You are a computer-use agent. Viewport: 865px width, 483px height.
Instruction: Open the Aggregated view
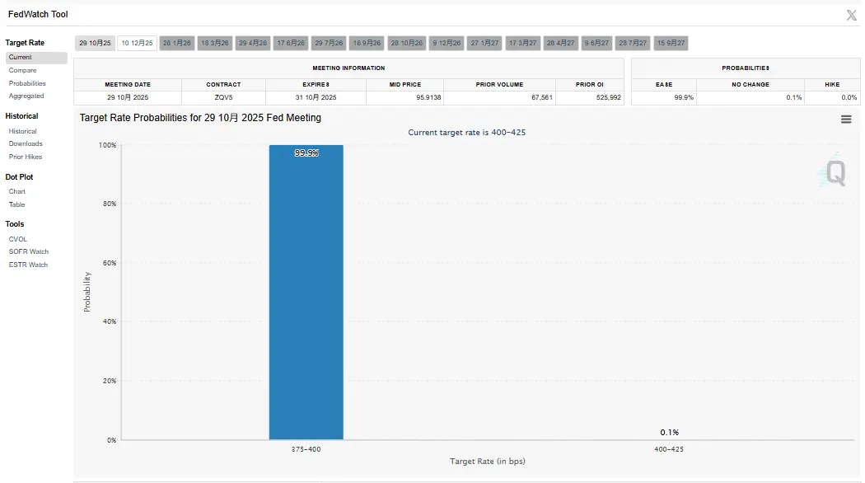click(x=26, y=96)
